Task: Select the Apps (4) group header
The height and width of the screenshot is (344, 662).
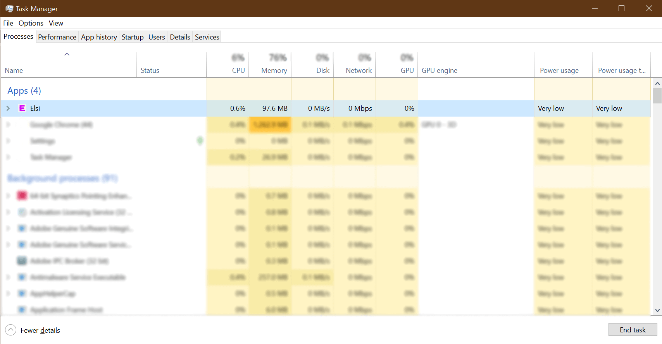Action: coord(24,91)
